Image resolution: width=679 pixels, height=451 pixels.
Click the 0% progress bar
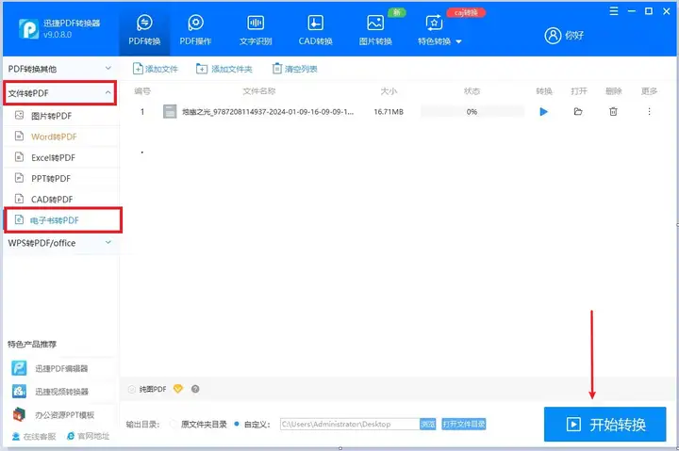(472, 112)
